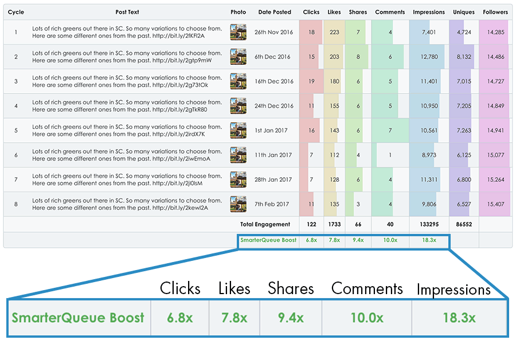Click uniques value 6,527
The width and height of the screenshot is (516, 344).
coord(464,204)
